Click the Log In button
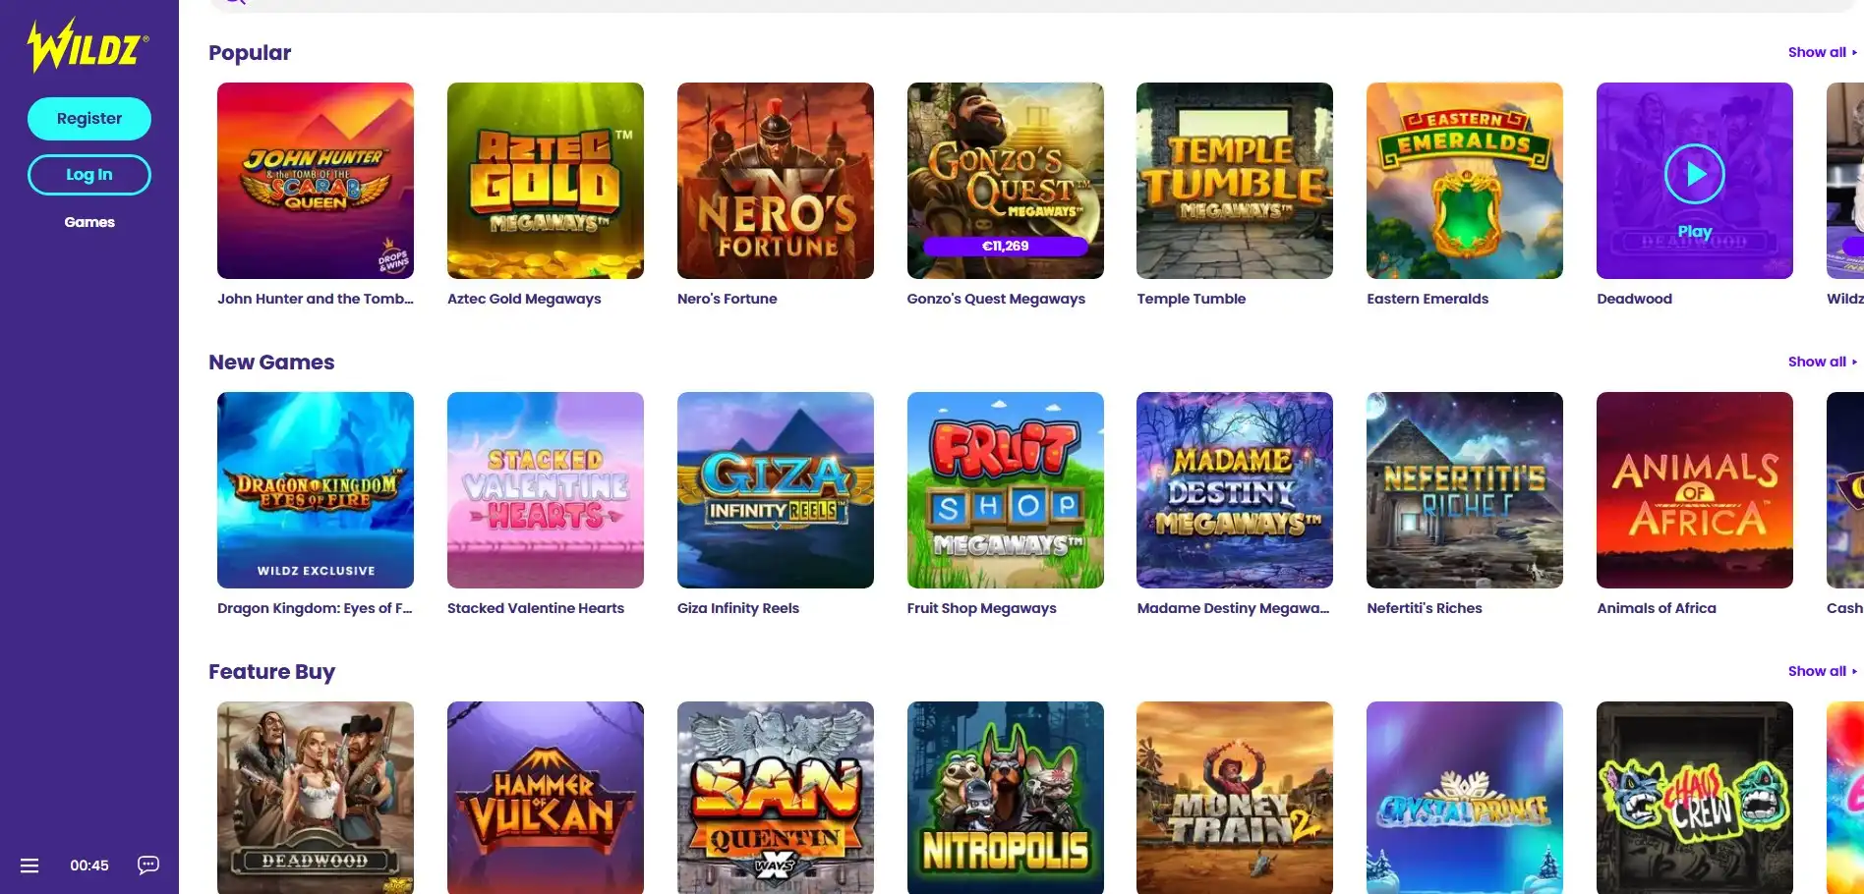Viewport: 1864px width, 894px height. click(89, 175)
